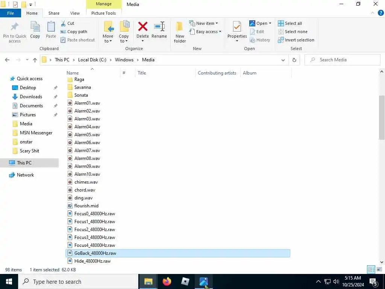
Task: Open Windows Start menu
Action: 9,281
